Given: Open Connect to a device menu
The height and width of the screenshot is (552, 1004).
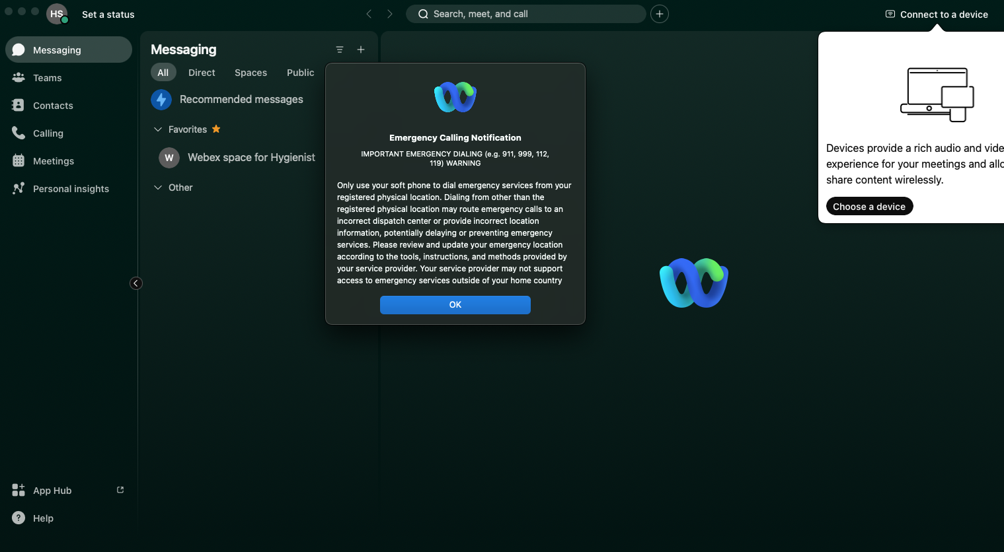Looking at the screenshot, I should pos(937,15).
